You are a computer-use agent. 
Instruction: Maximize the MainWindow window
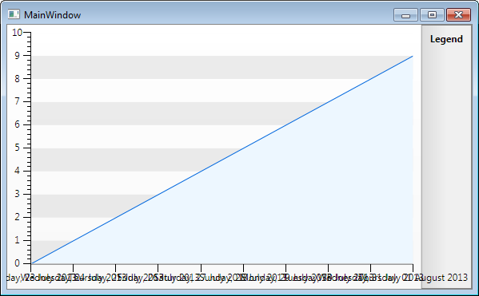click(x=433, y=14)
